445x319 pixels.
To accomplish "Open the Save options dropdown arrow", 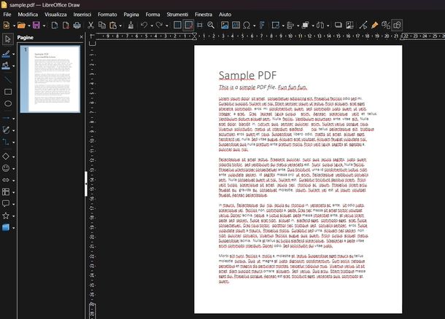I will click(44, 25).
